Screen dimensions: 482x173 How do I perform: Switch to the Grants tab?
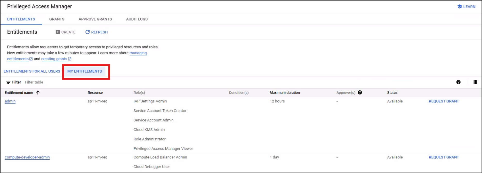(57, 19)
